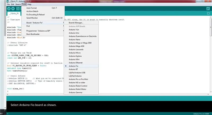Select the Arduino Gemma board
This screenshot has height=115, width=212.
click(81, 92)
